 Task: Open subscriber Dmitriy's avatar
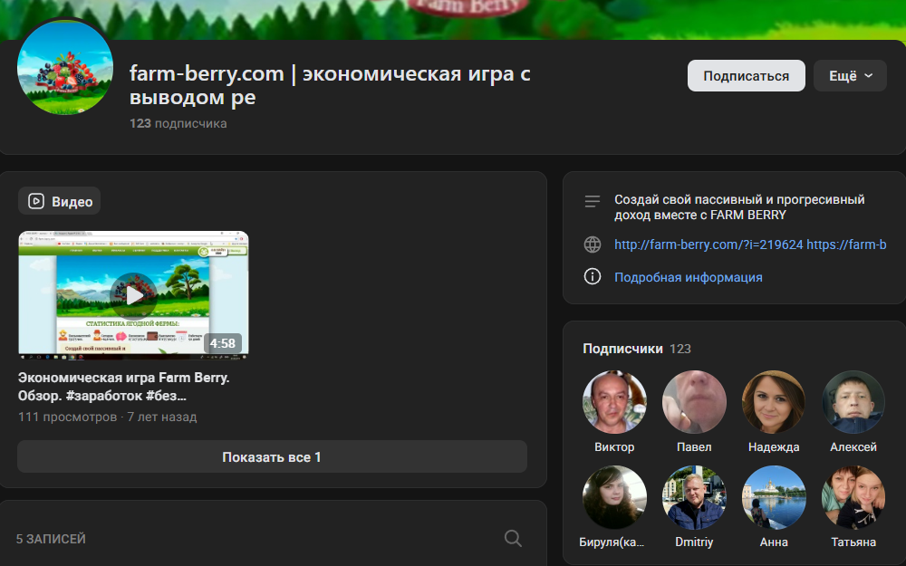coord(694,497)
